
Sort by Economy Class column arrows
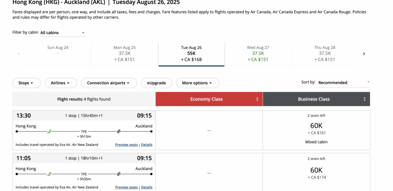[x=257, y=99]
